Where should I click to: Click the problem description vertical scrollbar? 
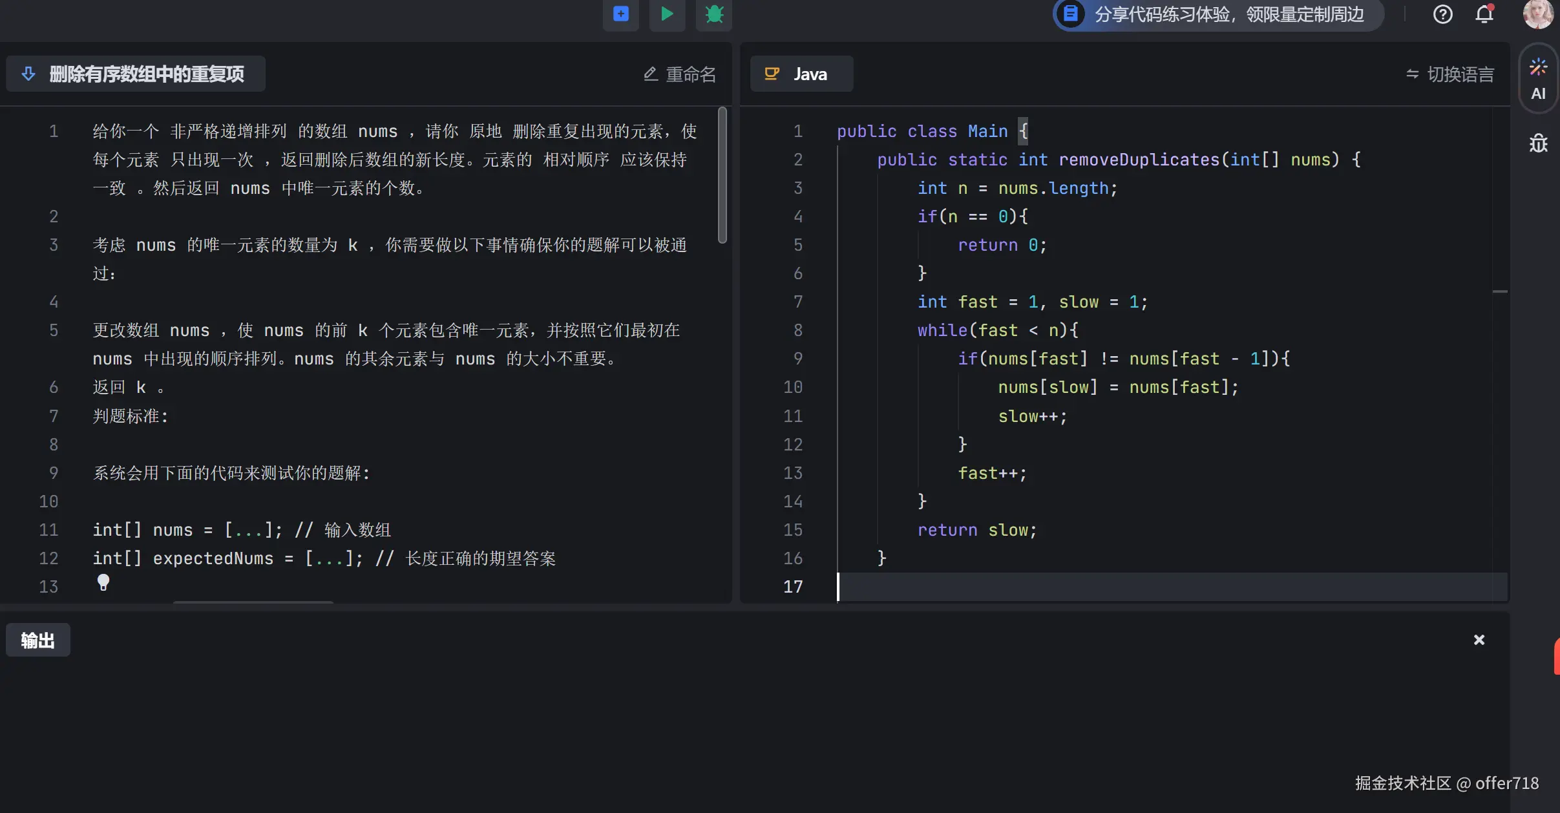tap(722, 176)
